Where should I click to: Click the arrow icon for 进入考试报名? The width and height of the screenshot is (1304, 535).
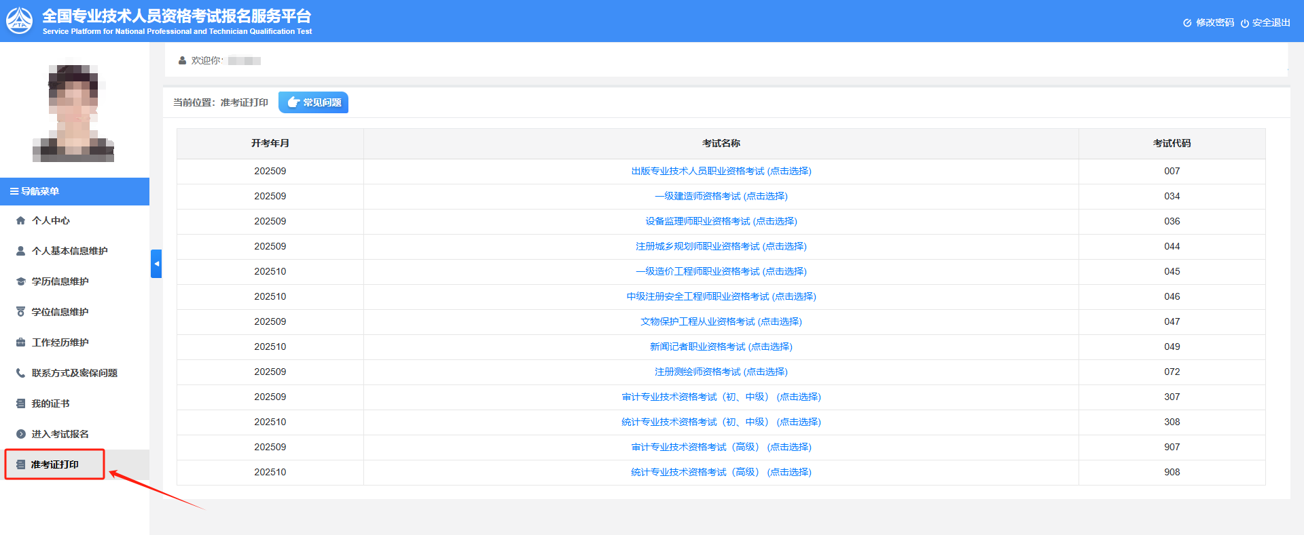(x=20, y=434)
